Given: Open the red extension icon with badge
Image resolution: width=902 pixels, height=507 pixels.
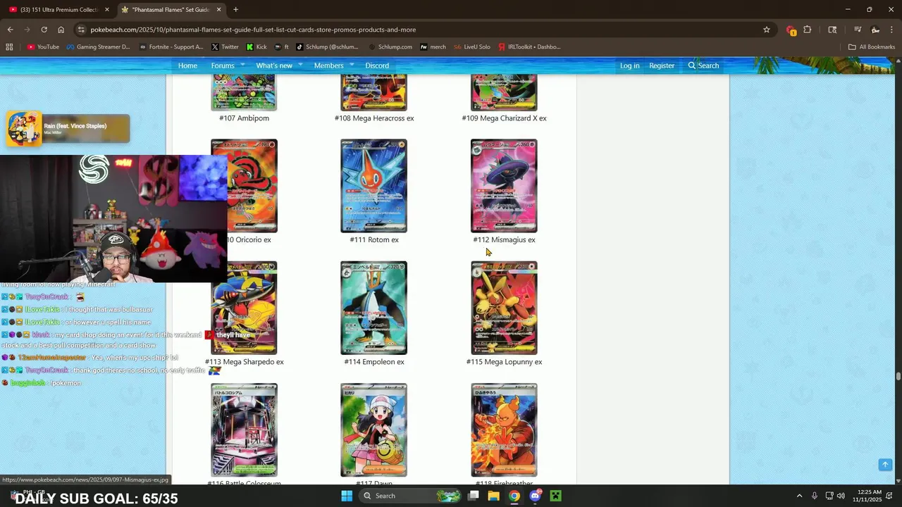Looking at the screenshot, I should 791,30.
